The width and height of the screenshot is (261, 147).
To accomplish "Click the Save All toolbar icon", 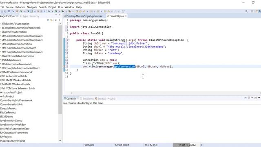I will point(5,11).
